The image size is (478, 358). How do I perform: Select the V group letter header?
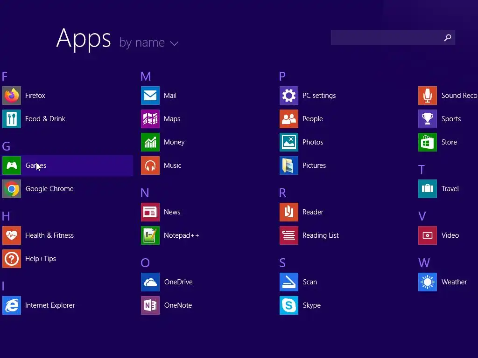tap(422, 216)
